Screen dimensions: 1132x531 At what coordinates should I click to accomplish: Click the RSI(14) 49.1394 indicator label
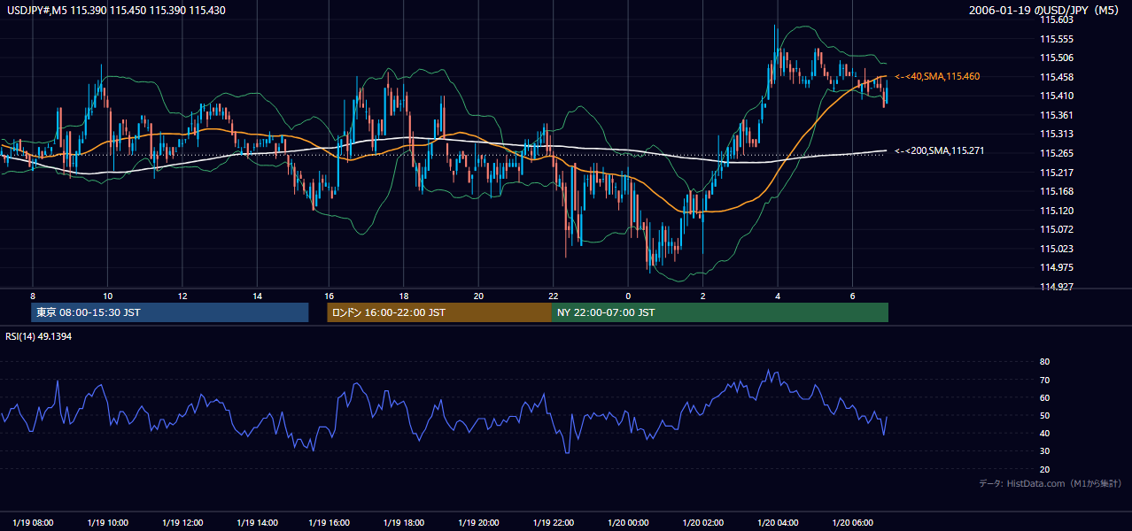click(x=39, y=336)
